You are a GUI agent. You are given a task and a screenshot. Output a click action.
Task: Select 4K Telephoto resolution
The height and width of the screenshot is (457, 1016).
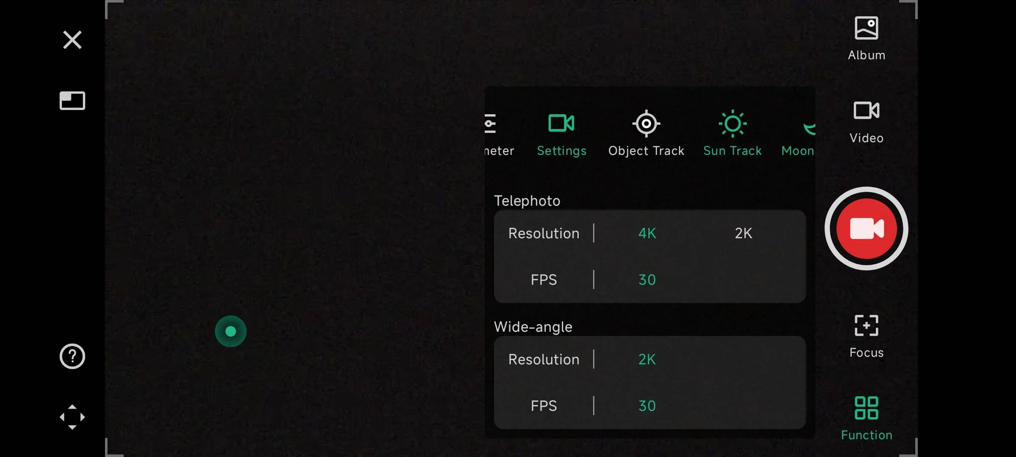647,233
